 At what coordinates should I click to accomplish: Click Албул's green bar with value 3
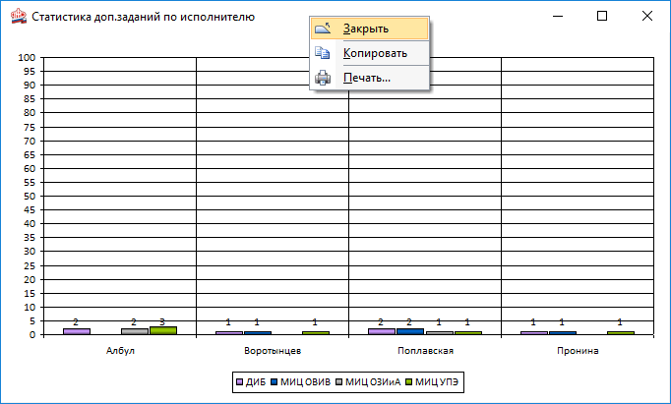coord(162,330)
